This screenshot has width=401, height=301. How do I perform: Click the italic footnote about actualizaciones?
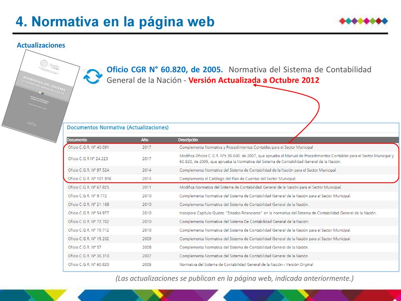[x=235, y=278]
